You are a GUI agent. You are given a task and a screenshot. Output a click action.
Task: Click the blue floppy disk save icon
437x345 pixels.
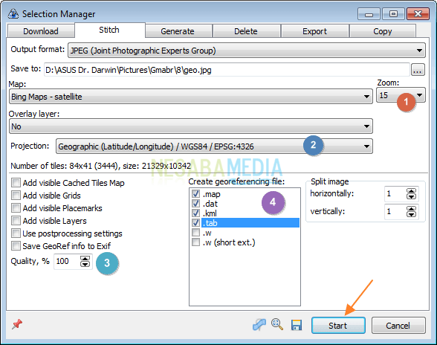tap(297, 325)
